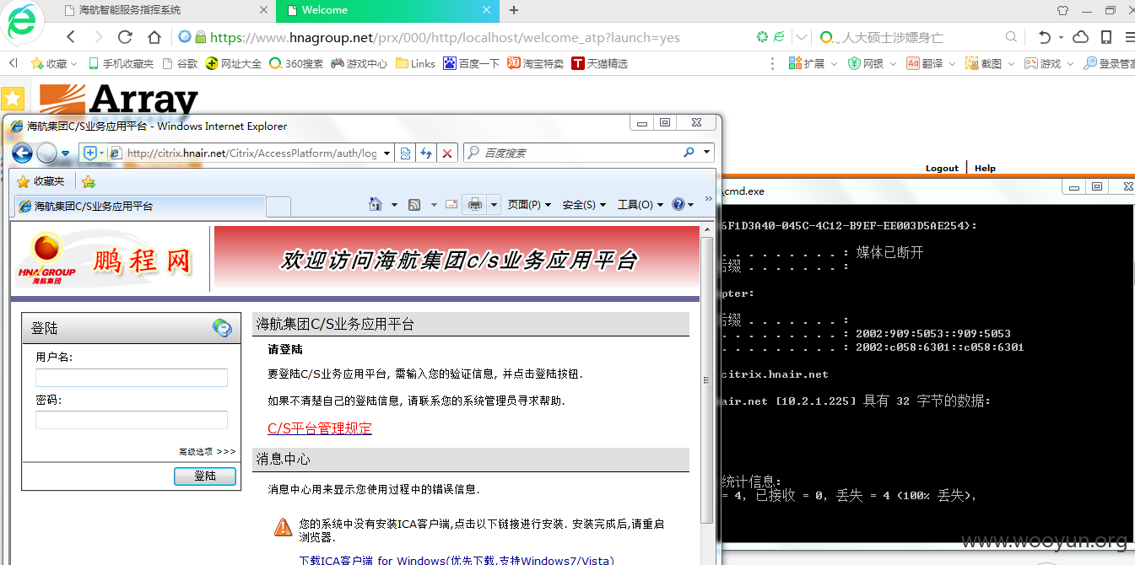Open the IE recent pages dropdown arrow
This screenshot has width=1135, height=565.
65,153
